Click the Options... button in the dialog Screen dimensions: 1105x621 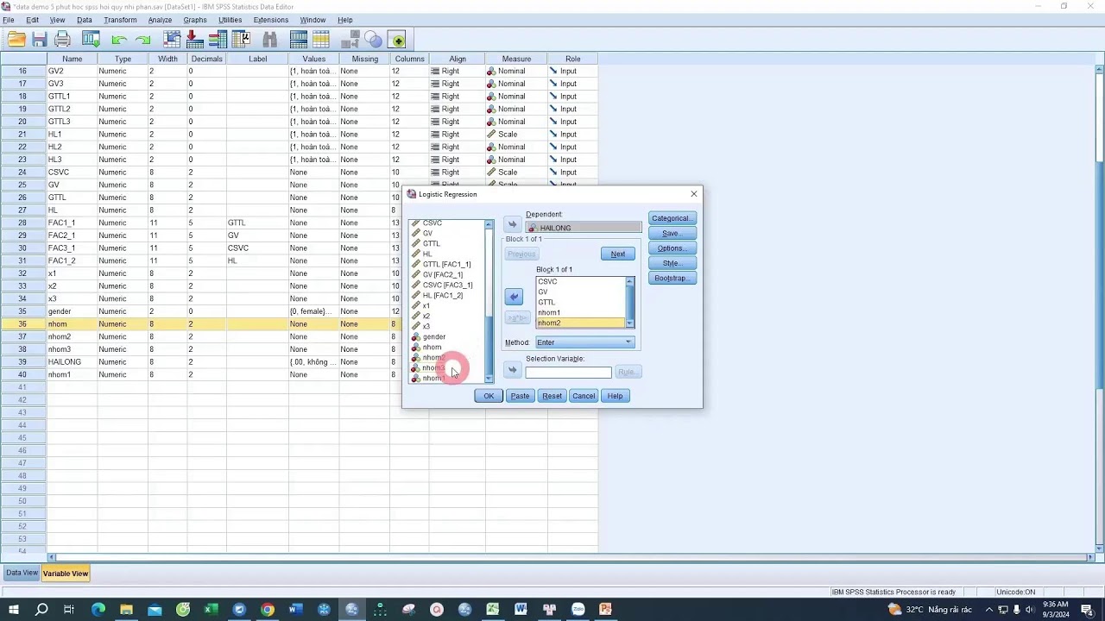[672, 248]
